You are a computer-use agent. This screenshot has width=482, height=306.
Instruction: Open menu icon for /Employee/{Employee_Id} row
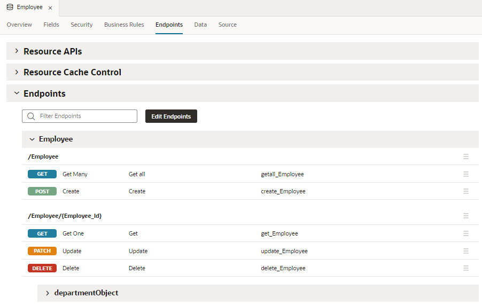coord(466,216)
